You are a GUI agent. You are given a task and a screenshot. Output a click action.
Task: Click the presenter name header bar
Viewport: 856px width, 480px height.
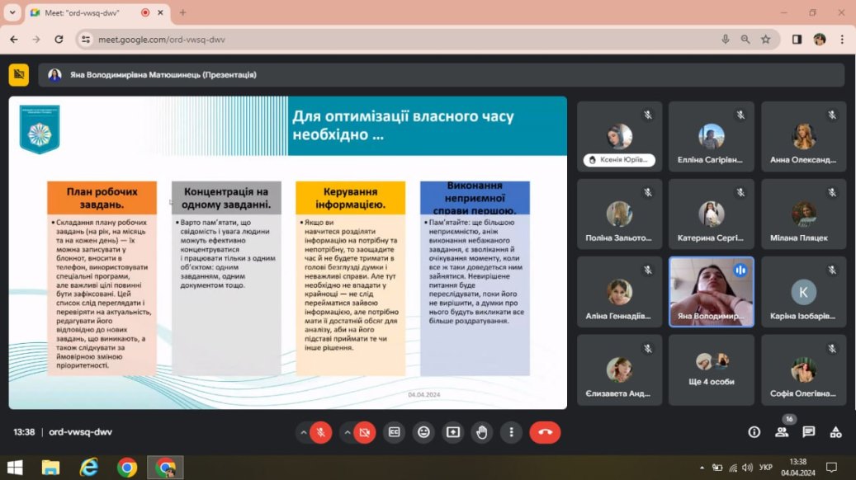[441, 75]
